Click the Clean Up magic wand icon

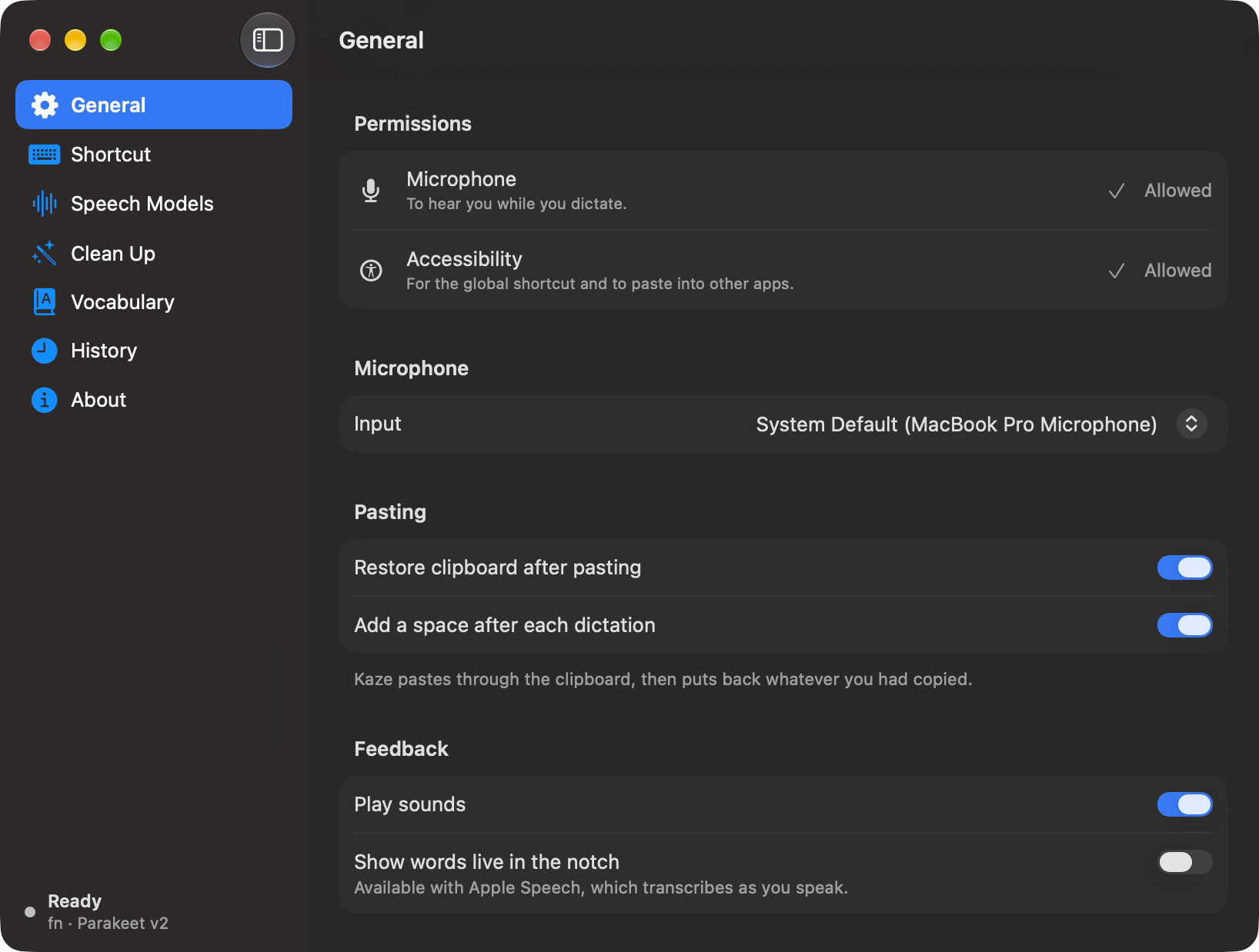point(45,253)
